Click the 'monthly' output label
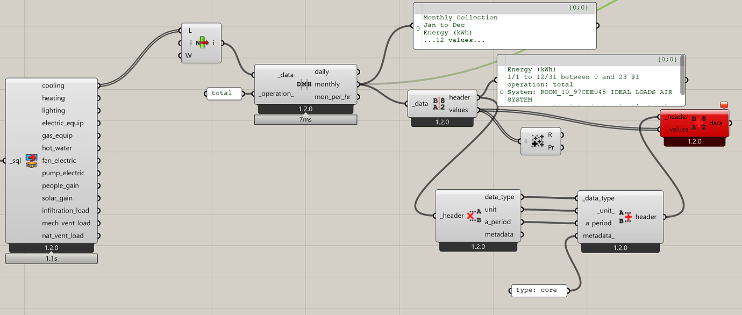Screen dimensions: 742x315 (x=327, y=84)
